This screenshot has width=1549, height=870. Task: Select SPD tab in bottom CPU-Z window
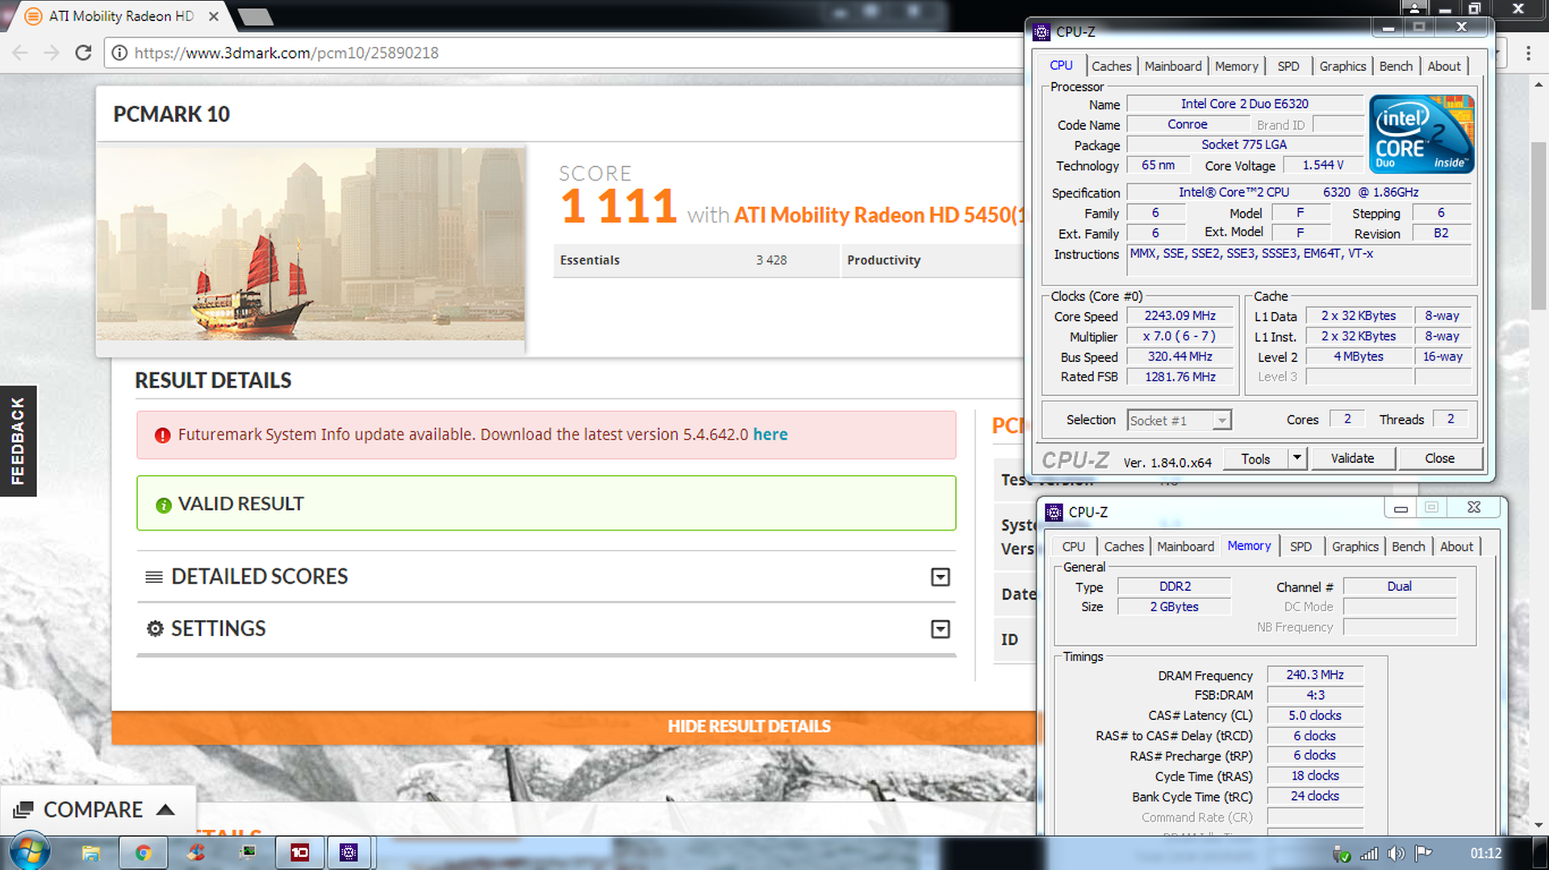1301,547
